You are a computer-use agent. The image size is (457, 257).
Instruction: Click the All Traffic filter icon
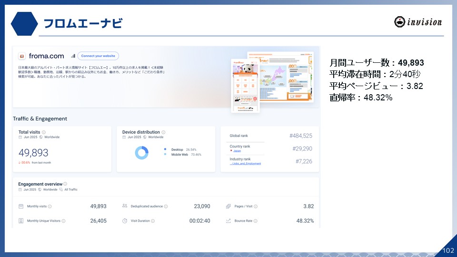click(61, 189)
